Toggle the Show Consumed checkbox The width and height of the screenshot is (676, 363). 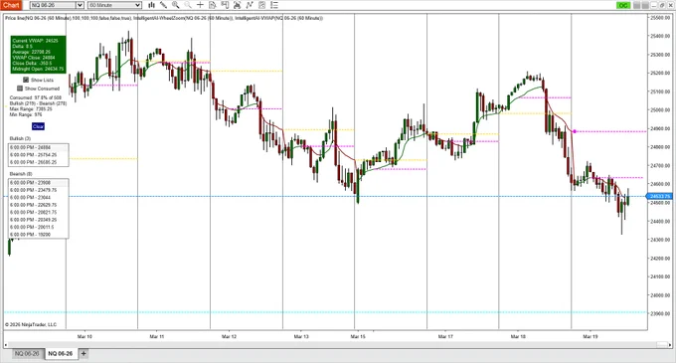click(20, 89)
